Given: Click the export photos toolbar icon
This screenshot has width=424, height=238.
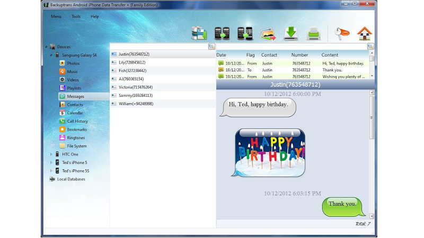Looking at the screenshot, I should coord(268,34).
